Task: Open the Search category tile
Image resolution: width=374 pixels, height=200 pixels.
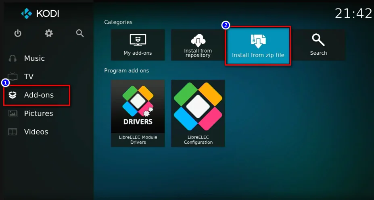Action: pos(318,45)
